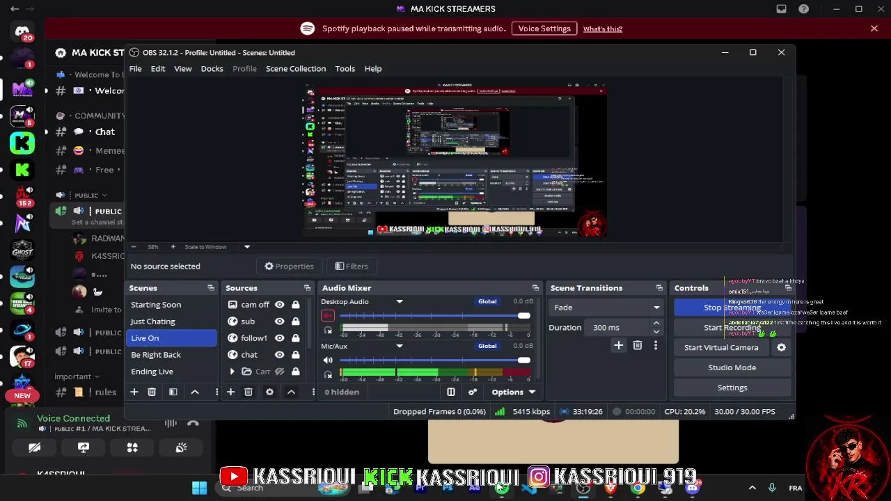Open the Docks menu in OBS

pyautogui.click(x=212, y=69)
